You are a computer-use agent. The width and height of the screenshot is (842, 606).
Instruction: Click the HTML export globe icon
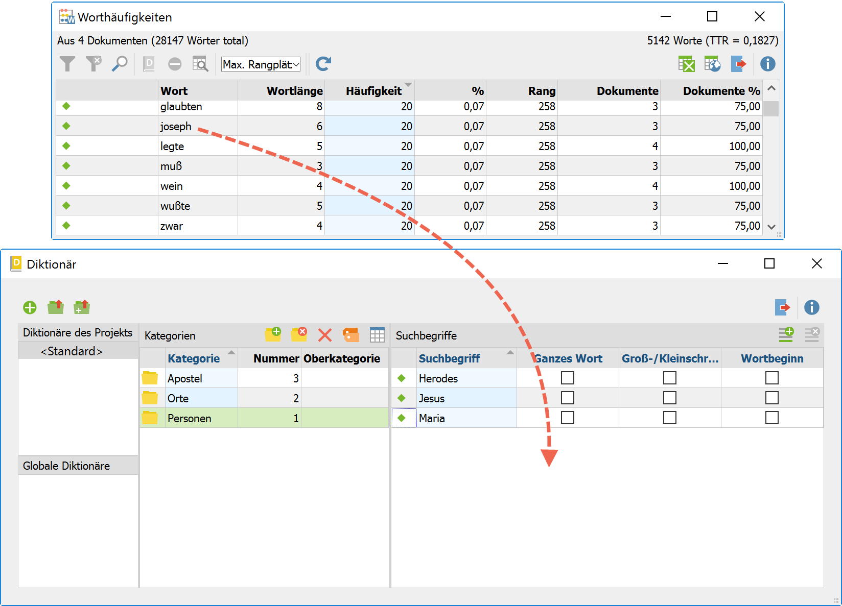coord(712,64)
